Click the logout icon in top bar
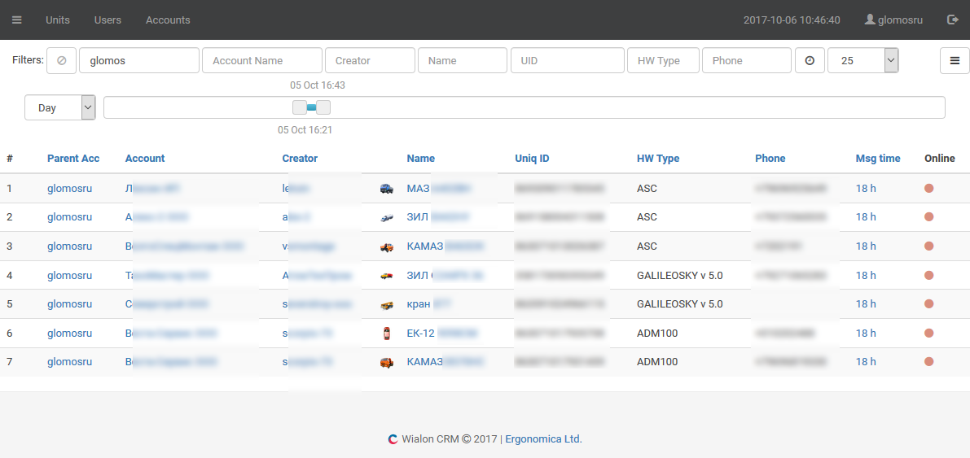Screen dimensions: 970x458 tap(952, 20)
